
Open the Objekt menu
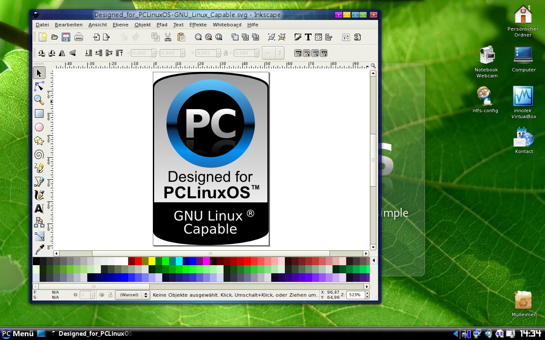click(143, 25)
